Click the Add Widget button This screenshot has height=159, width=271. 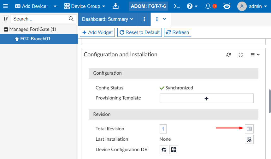pos(97,32)
